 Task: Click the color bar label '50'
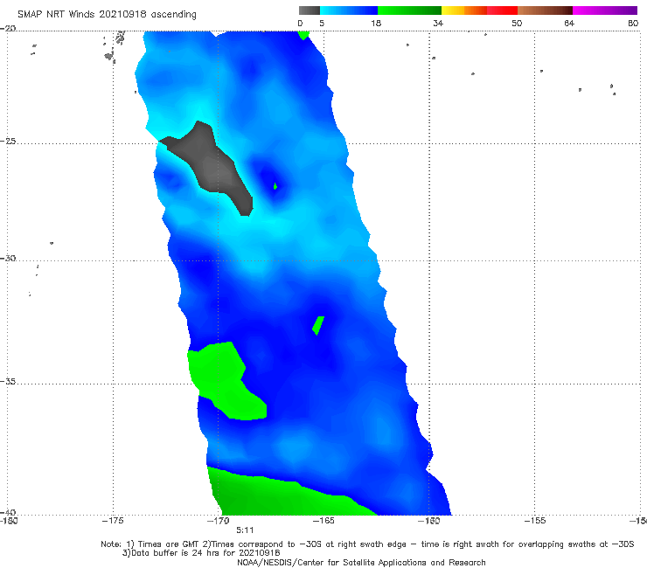point(517,23)
